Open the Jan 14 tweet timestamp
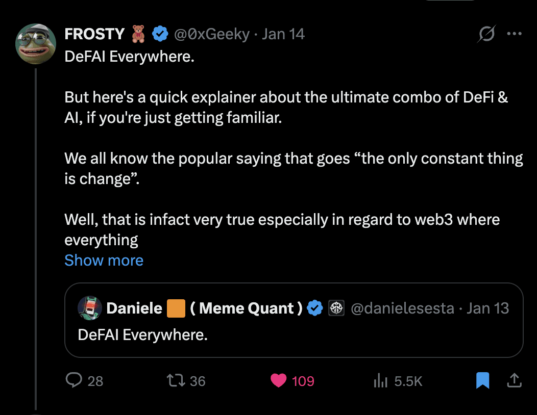This screenshot has width=537, height=415. point(283,34)
